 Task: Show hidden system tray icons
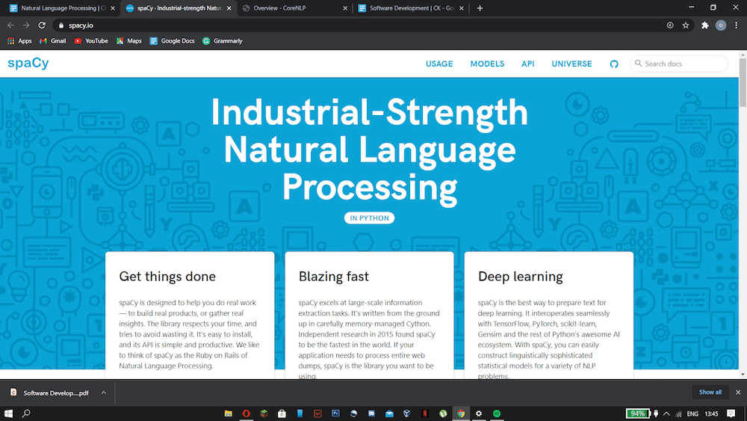(x=666, y=414)
